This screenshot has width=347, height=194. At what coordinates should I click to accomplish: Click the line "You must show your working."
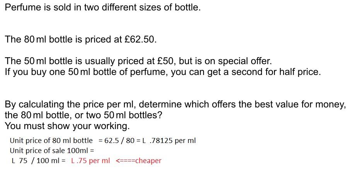pos(67,126)
